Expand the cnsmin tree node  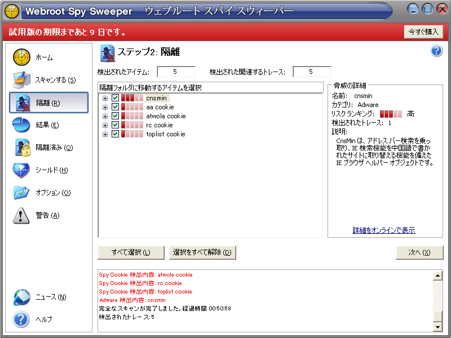click(105, 98)
